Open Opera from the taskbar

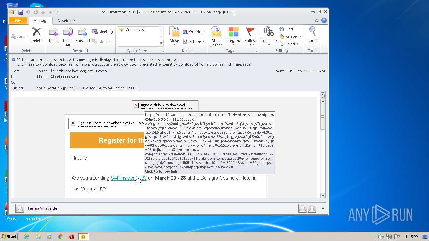pyautogui.click(x=72, y=237)
